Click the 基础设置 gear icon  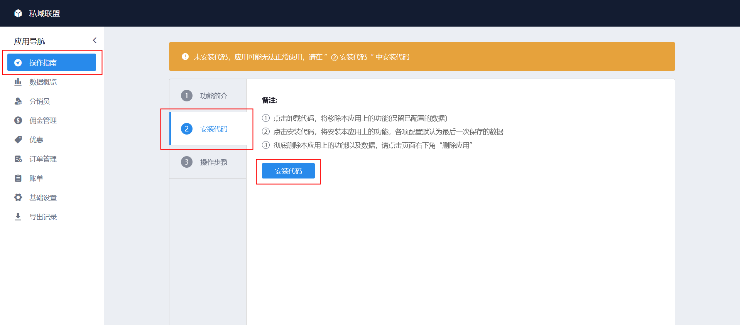[18, 197]
